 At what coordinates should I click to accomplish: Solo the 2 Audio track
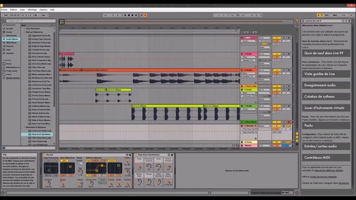[284, 54]
